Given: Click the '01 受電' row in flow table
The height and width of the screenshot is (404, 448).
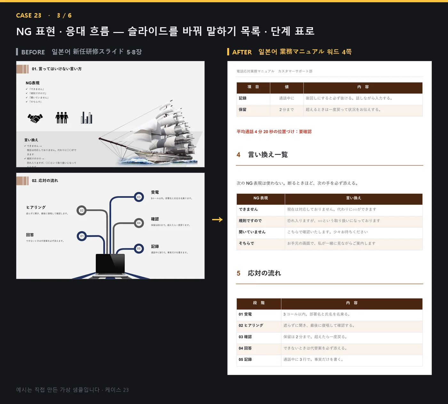Looking at the screenshot, I should (x=330, y=315).
